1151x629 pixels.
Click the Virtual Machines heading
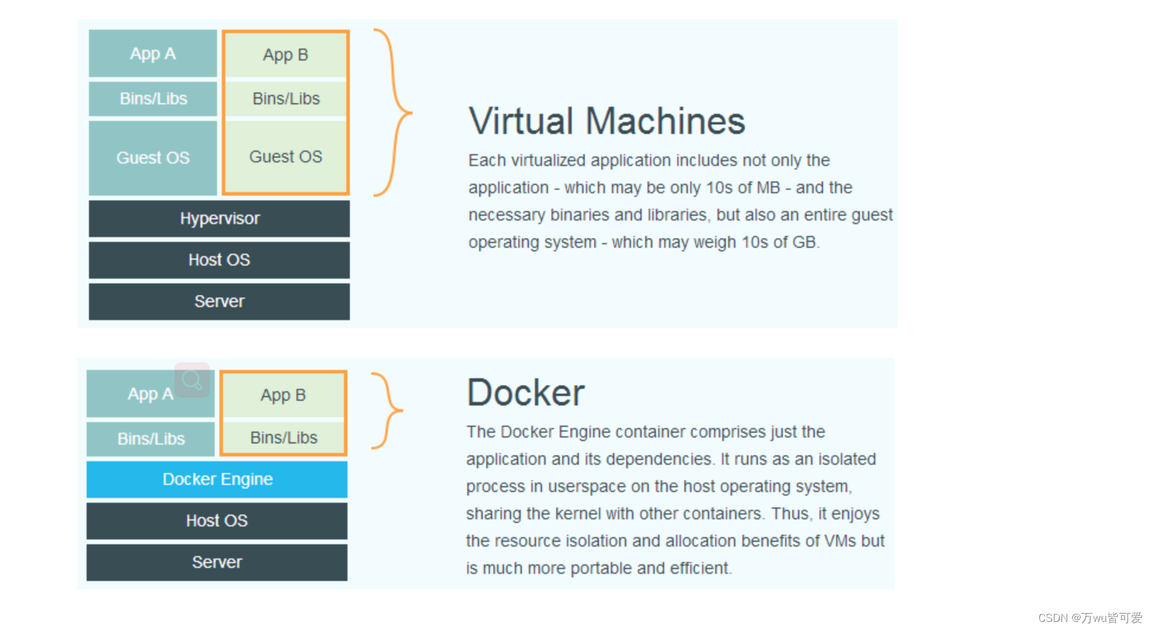pyautogui.click(x=607, y=122)
